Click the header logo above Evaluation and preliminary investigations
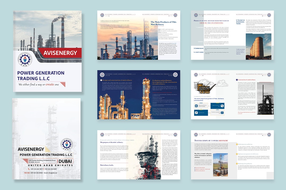 [175, 75]
